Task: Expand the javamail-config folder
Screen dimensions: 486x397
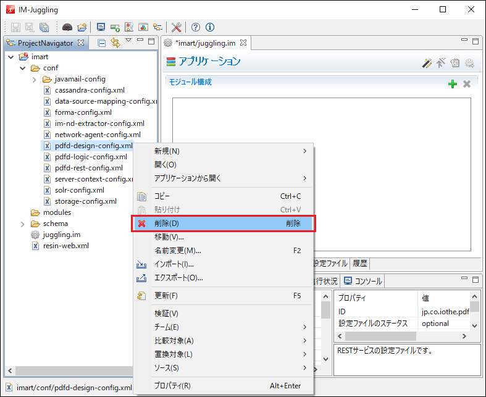Action: [34, 80]
